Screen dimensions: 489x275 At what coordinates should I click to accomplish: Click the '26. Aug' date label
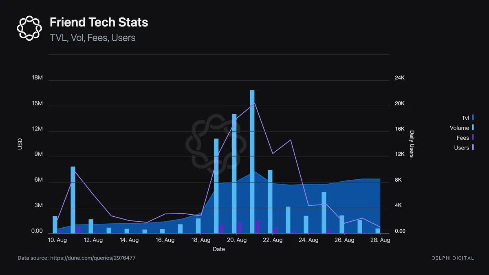click(x=344, y=240)
